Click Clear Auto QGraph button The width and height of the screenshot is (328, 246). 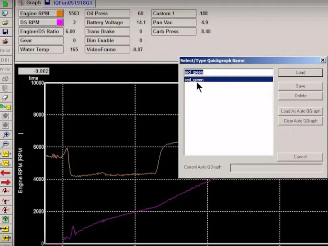(x=300, y=121)
